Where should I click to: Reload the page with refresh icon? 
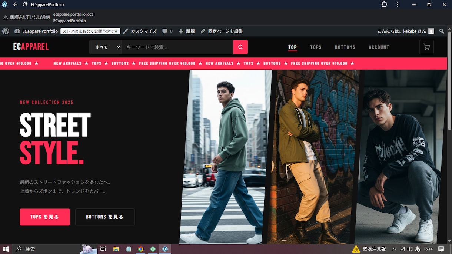coord(25,4)
